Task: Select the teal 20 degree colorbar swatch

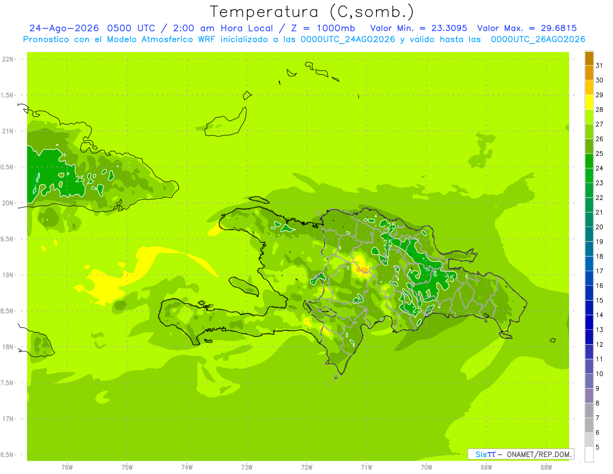Action: point(589,220)
